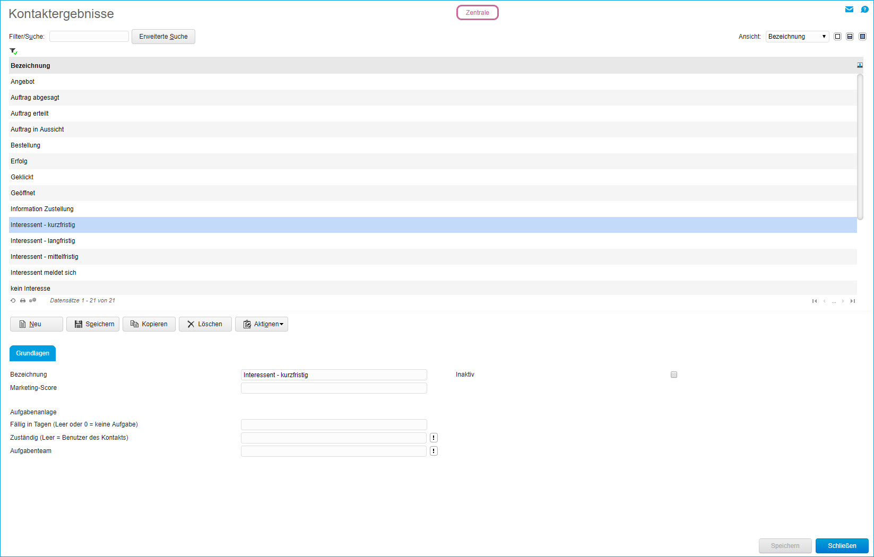The image size is (874, 557).
Task: Select the Interessent - langfristig row
Action: click(x=433, y=241)
